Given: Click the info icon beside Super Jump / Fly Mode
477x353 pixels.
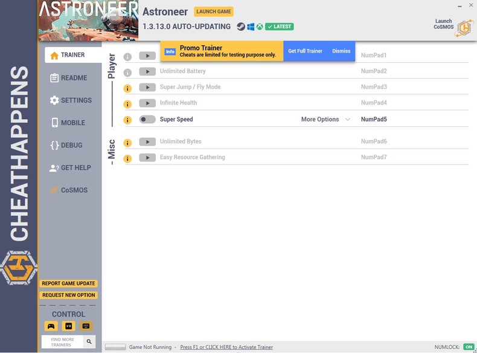Looking at the screenshot, I should click(127, 88).
